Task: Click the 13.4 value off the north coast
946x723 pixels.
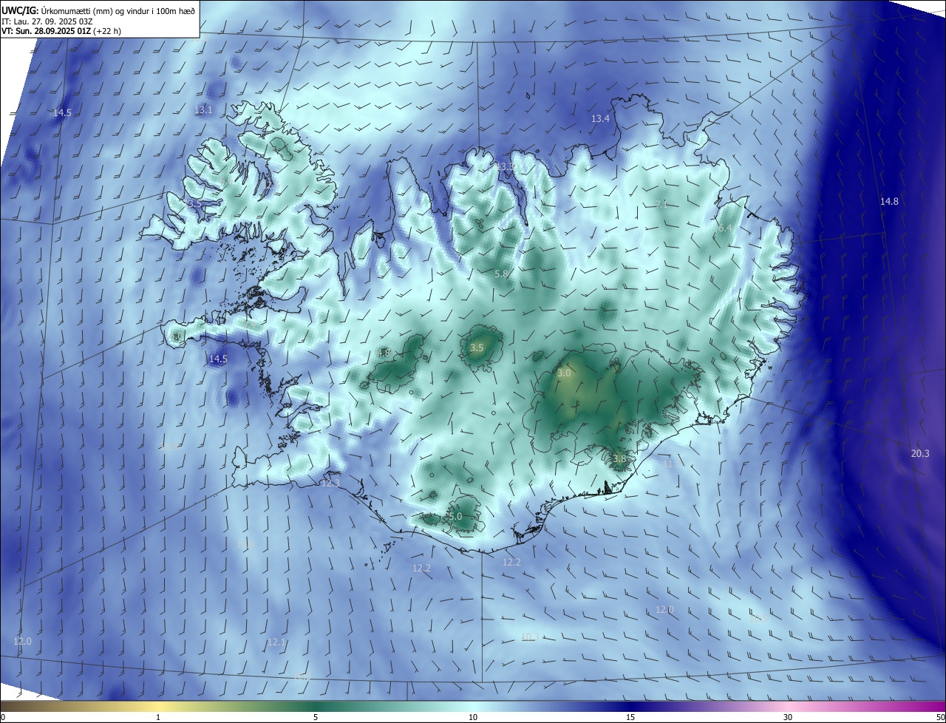Action: 600,118
